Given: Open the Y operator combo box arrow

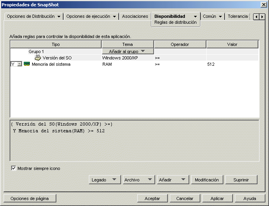Looking at the screenshot, I should click(x=19, y=64).
